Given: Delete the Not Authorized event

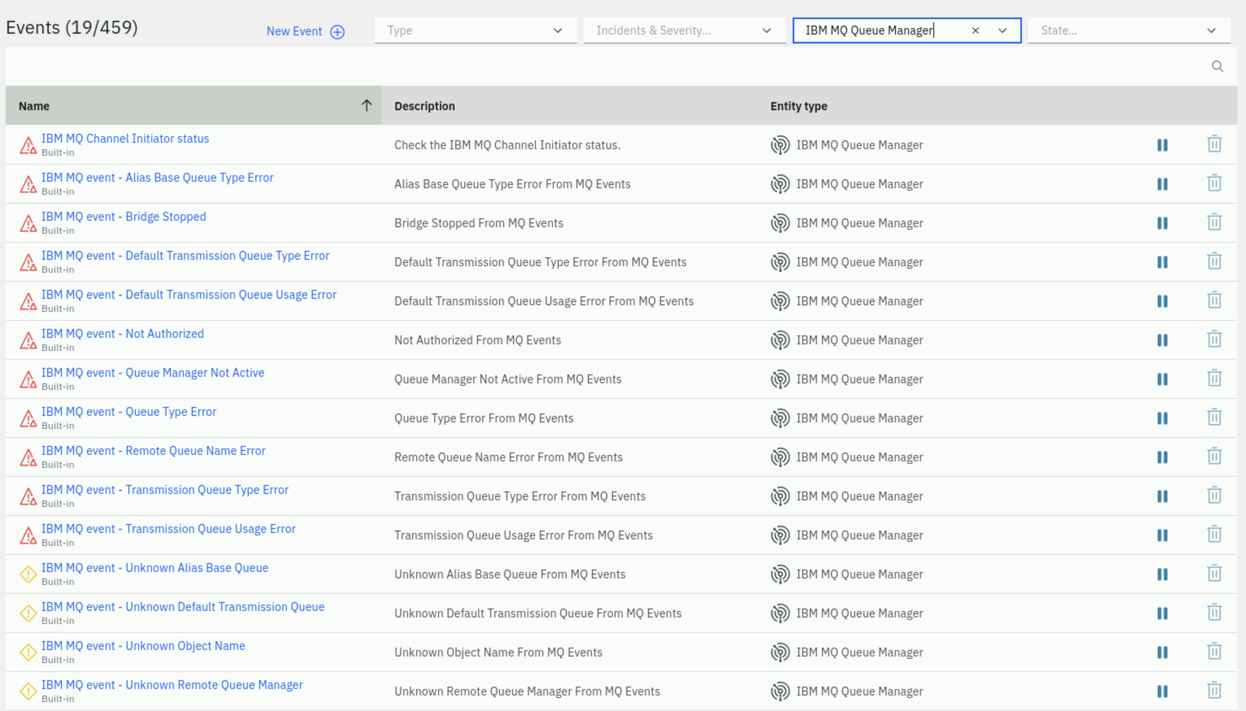Looking at the screenshot, I should coord(1214,339).
